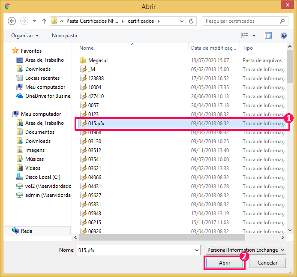Click the change view layout icon

pos(245,36)
